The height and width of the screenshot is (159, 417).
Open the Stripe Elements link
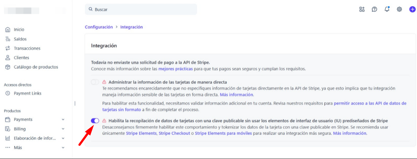pos(141,134)
